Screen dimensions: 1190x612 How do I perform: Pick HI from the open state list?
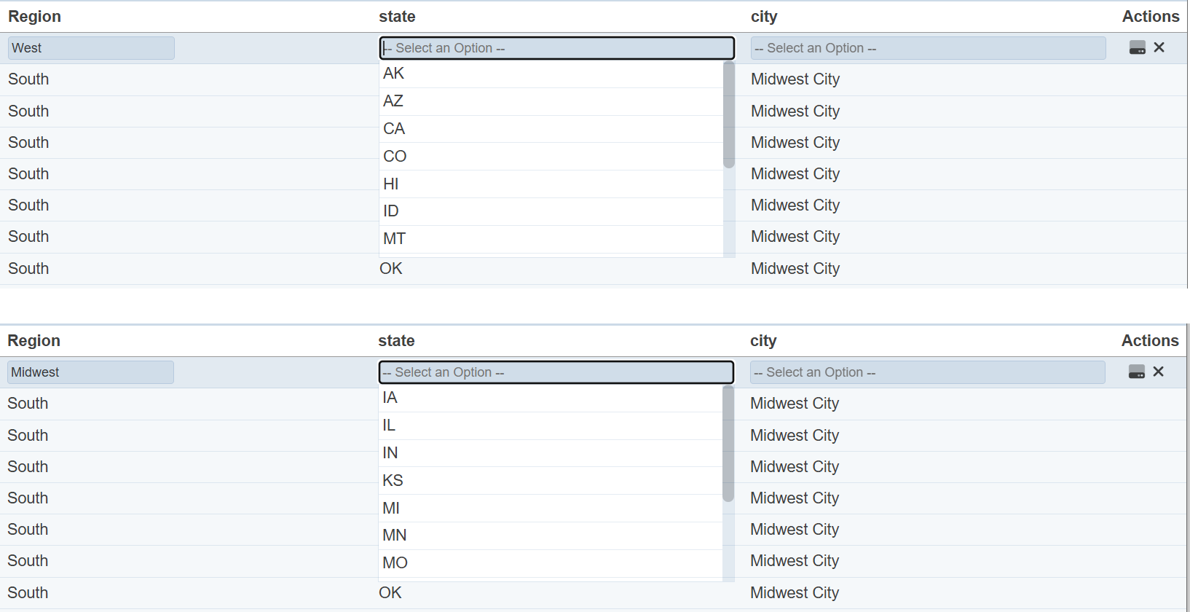pos(391,184)
